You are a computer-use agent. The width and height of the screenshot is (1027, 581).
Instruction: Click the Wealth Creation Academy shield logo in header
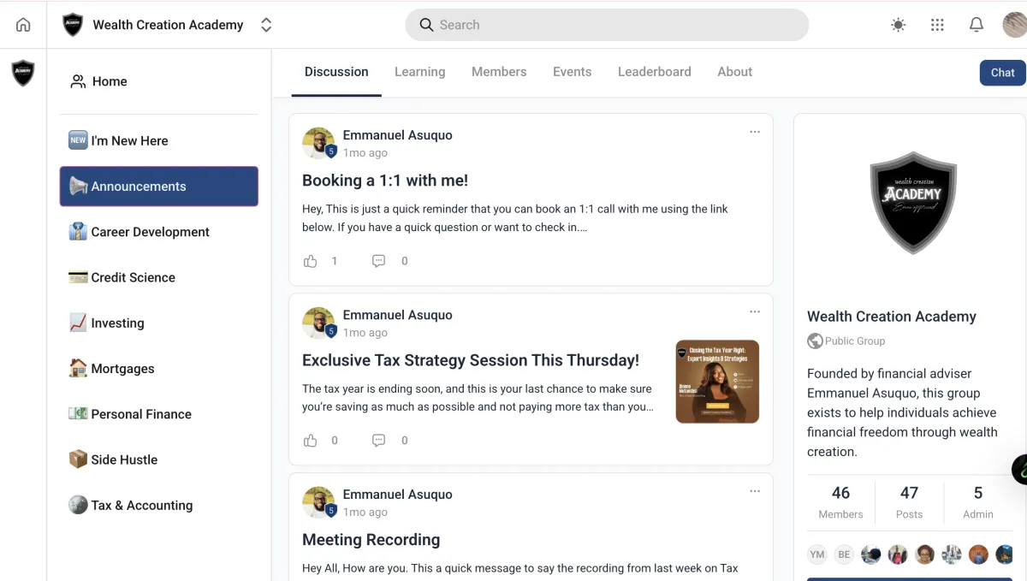[73, 25]
